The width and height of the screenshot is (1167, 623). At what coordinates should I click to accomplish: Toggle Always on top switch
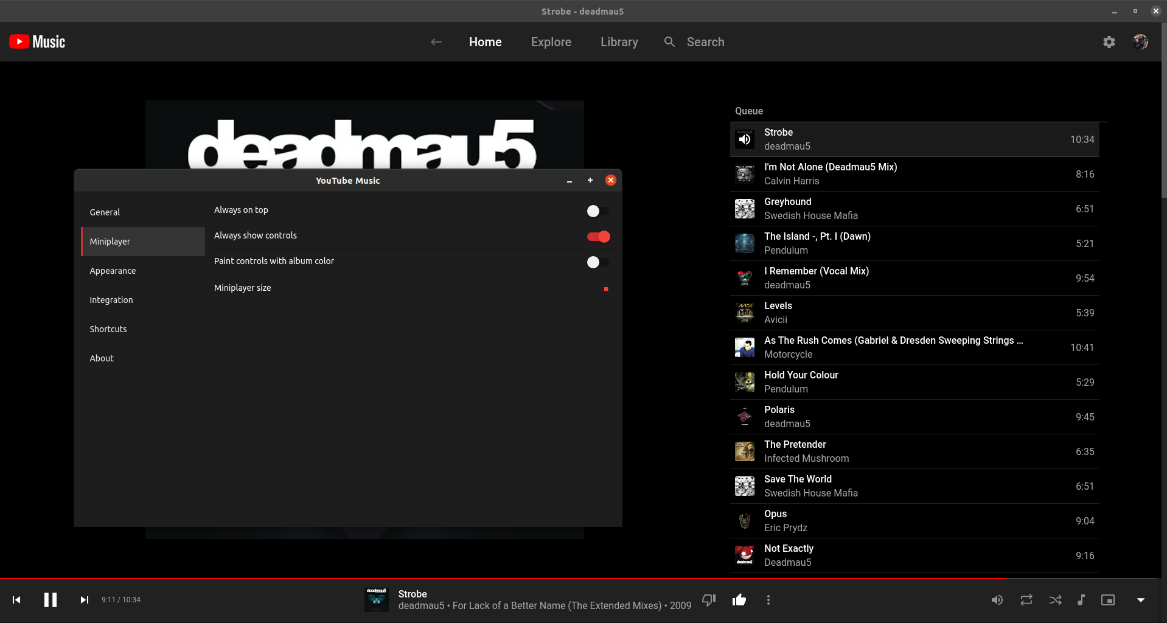click(597, 211)
